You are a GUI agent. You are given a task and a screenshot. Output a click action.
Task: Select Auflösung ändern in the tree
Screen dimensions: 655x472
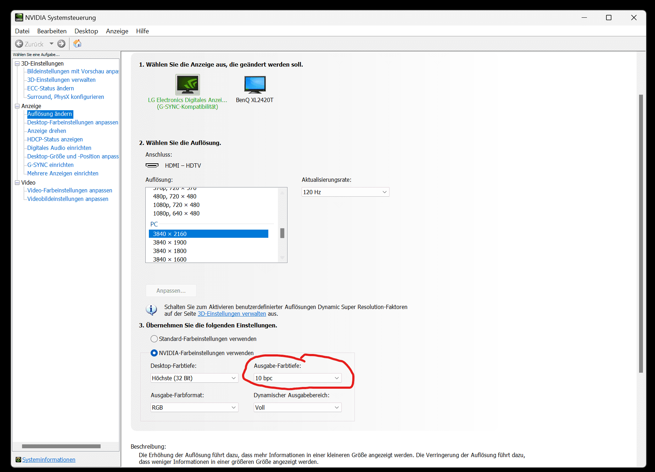pyautogui.click(x=50, y=114)
